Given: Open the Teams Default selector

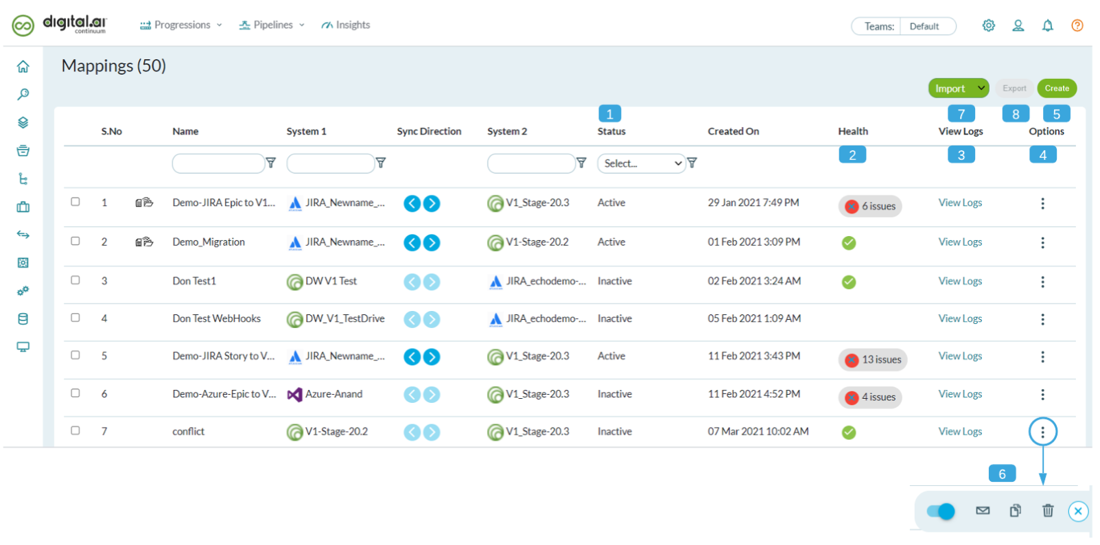Looking at the screenshot, I should (904, 26).
